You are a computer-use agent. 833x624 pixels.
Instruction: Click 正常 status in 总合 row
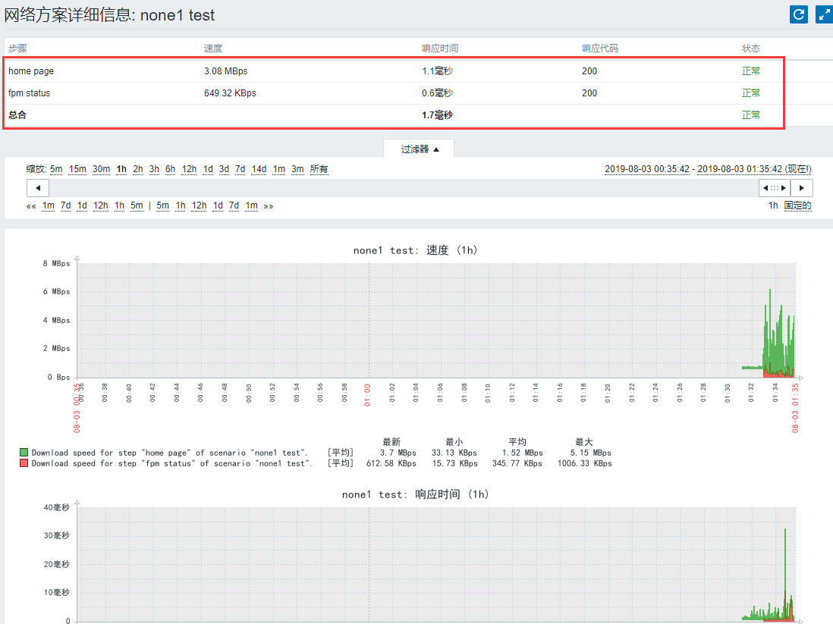pos(750,115)
